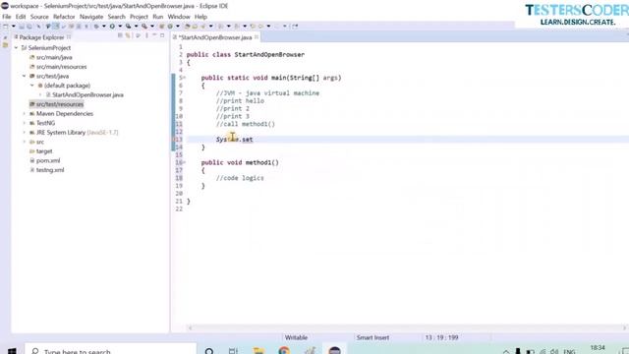This screenshot has width=629, height=354.
Task: Close the StartAndOpenBrowser.java editor tab
Action: (256, 37)
